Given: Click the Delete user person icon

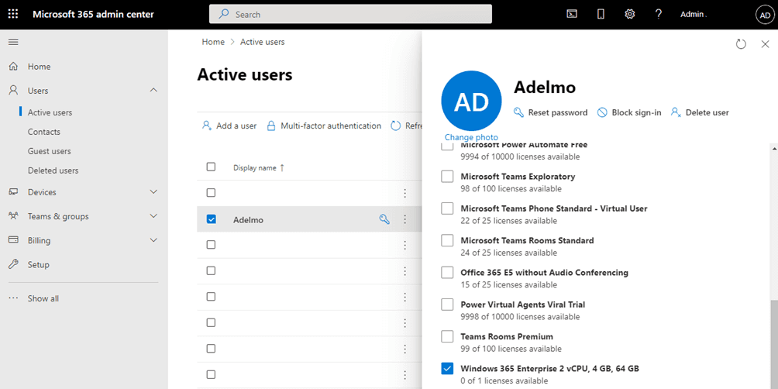Looking at the screenshot, I should tap(676, 112).
